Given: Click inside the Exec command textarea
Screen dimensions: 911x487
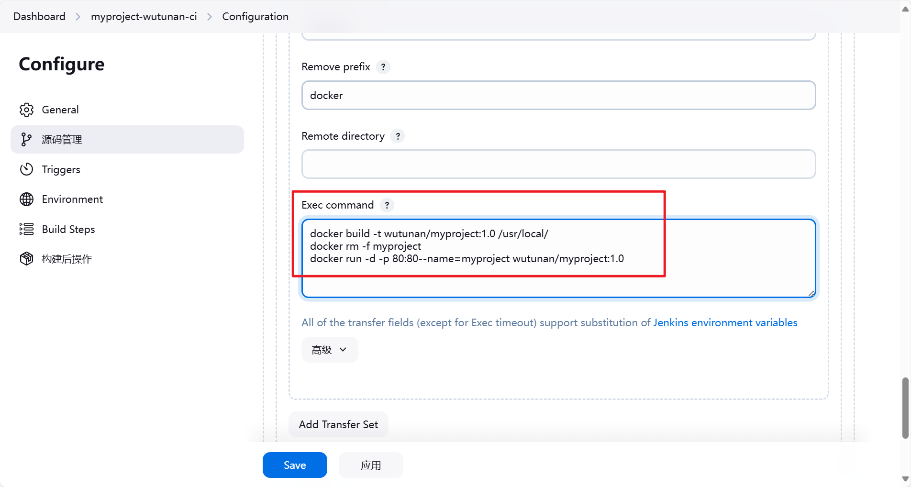Looking at the screenshot, I should (x=558, y=258).
